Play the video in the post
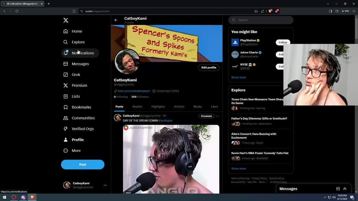 point(171,159)
